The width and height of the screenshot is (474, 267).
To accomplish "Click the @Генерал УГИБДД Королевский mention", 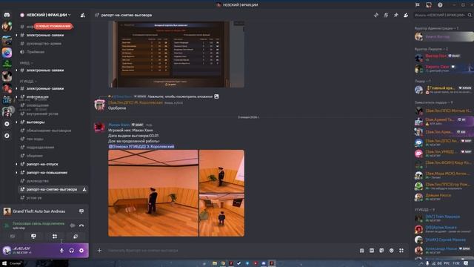I will pyautogui.click(x=141, y=147).
